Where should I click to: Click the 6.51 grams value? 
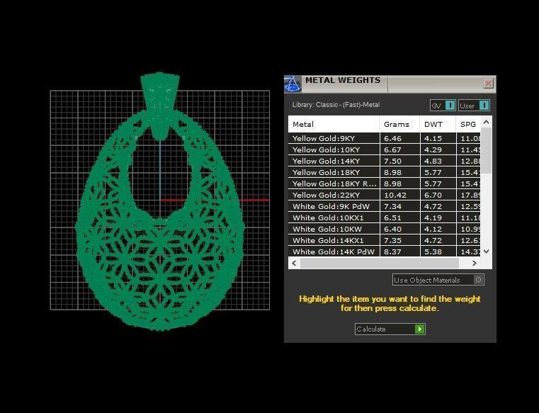point(392,217)
